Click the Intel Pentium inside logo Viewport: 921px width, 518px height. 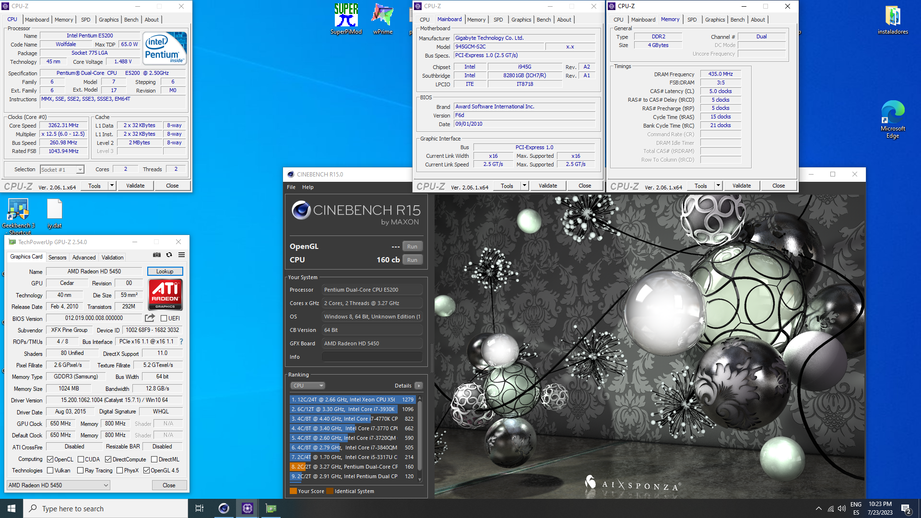(x=165, y=48)
